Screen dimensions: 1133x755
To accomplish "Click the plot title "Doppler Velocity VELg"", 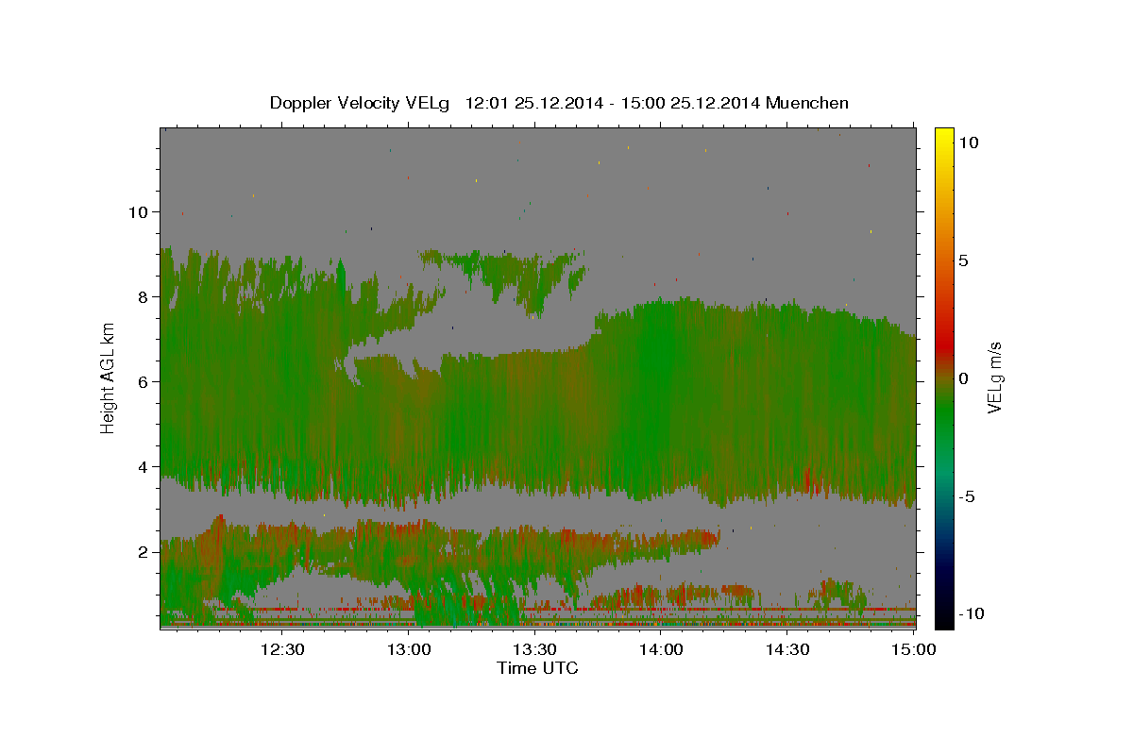I will 361,103.
